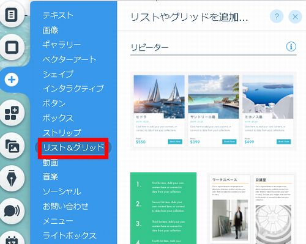
Task: Click the info icon next to リピーター
Action: tap(291, 46)
